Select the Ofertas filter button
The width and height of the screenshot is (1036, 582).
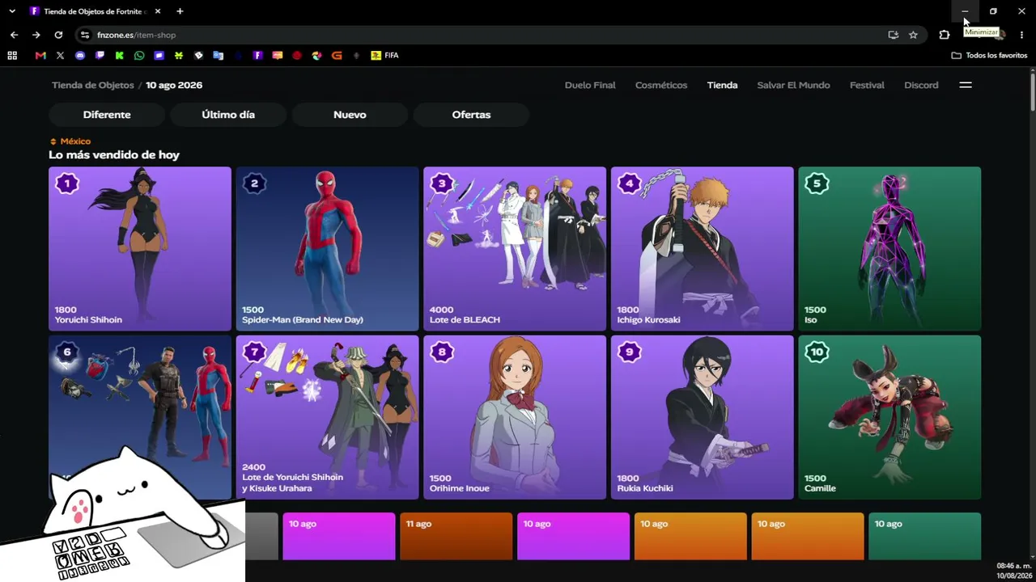pyautogui.click(x=471, y=115)
